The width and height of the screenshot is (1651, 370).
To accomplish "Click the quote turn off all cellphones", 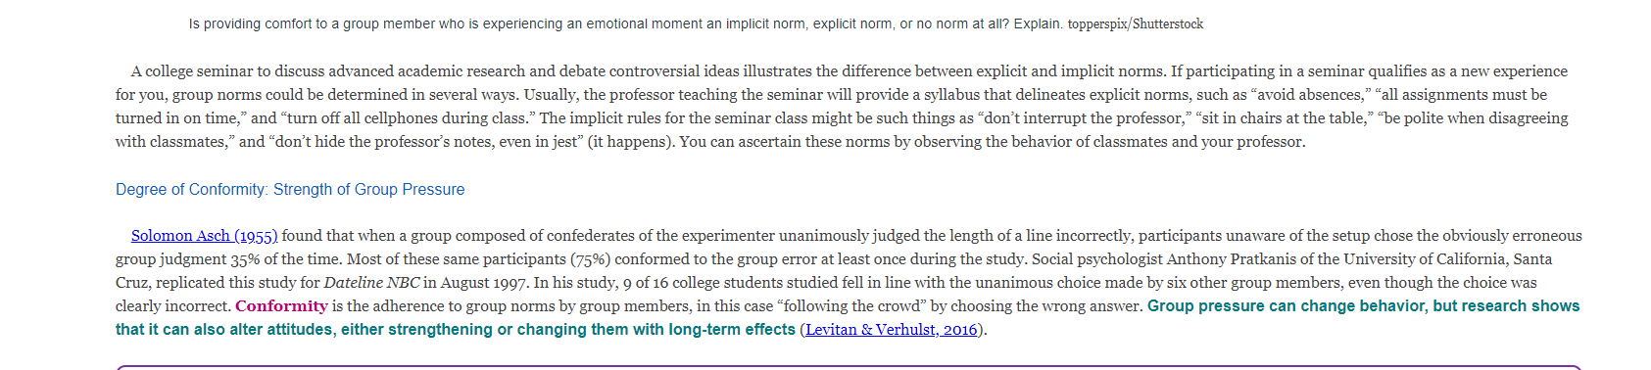I will [x=406, y=118].
